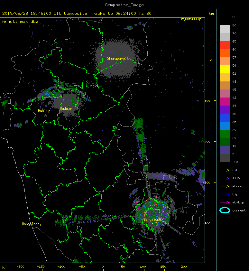Click the eburn arrow legend icon

tap(225, 186)
